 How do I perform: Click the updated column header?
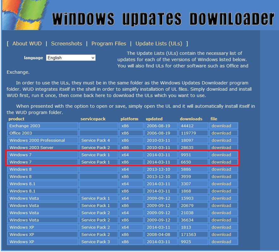(154, 119)
